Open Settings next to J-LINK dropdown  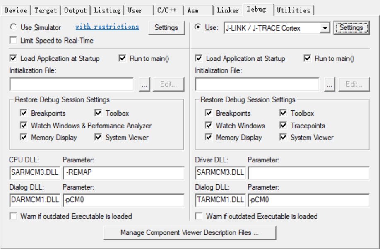pyautogui.click(x=351, y=28)
